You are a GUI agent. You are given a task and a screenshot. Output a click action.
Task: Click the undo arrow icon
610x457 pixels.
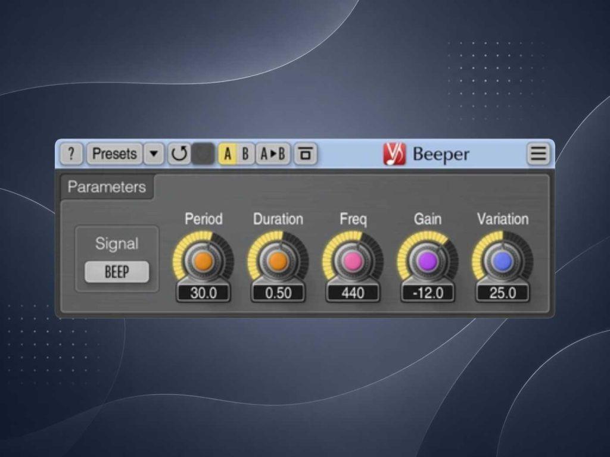coord(179,154)
